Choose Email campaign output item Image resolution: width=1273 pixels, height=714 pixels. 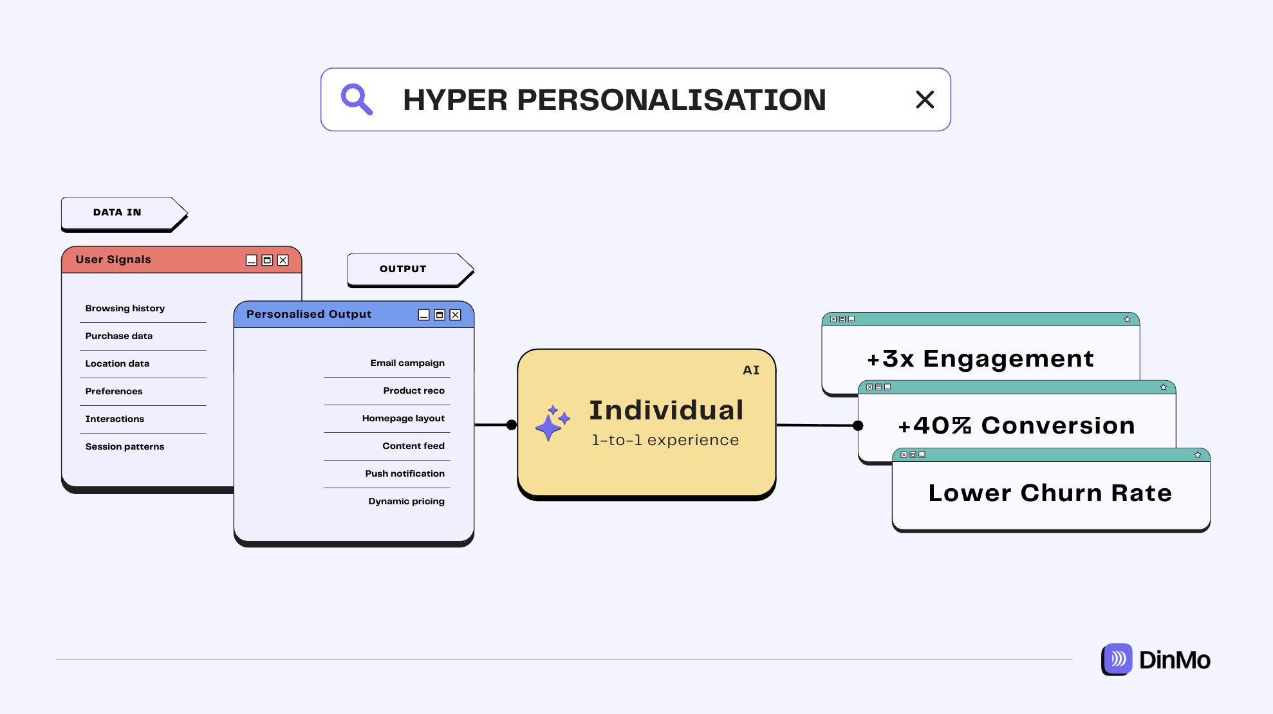[x=407, y=363]
